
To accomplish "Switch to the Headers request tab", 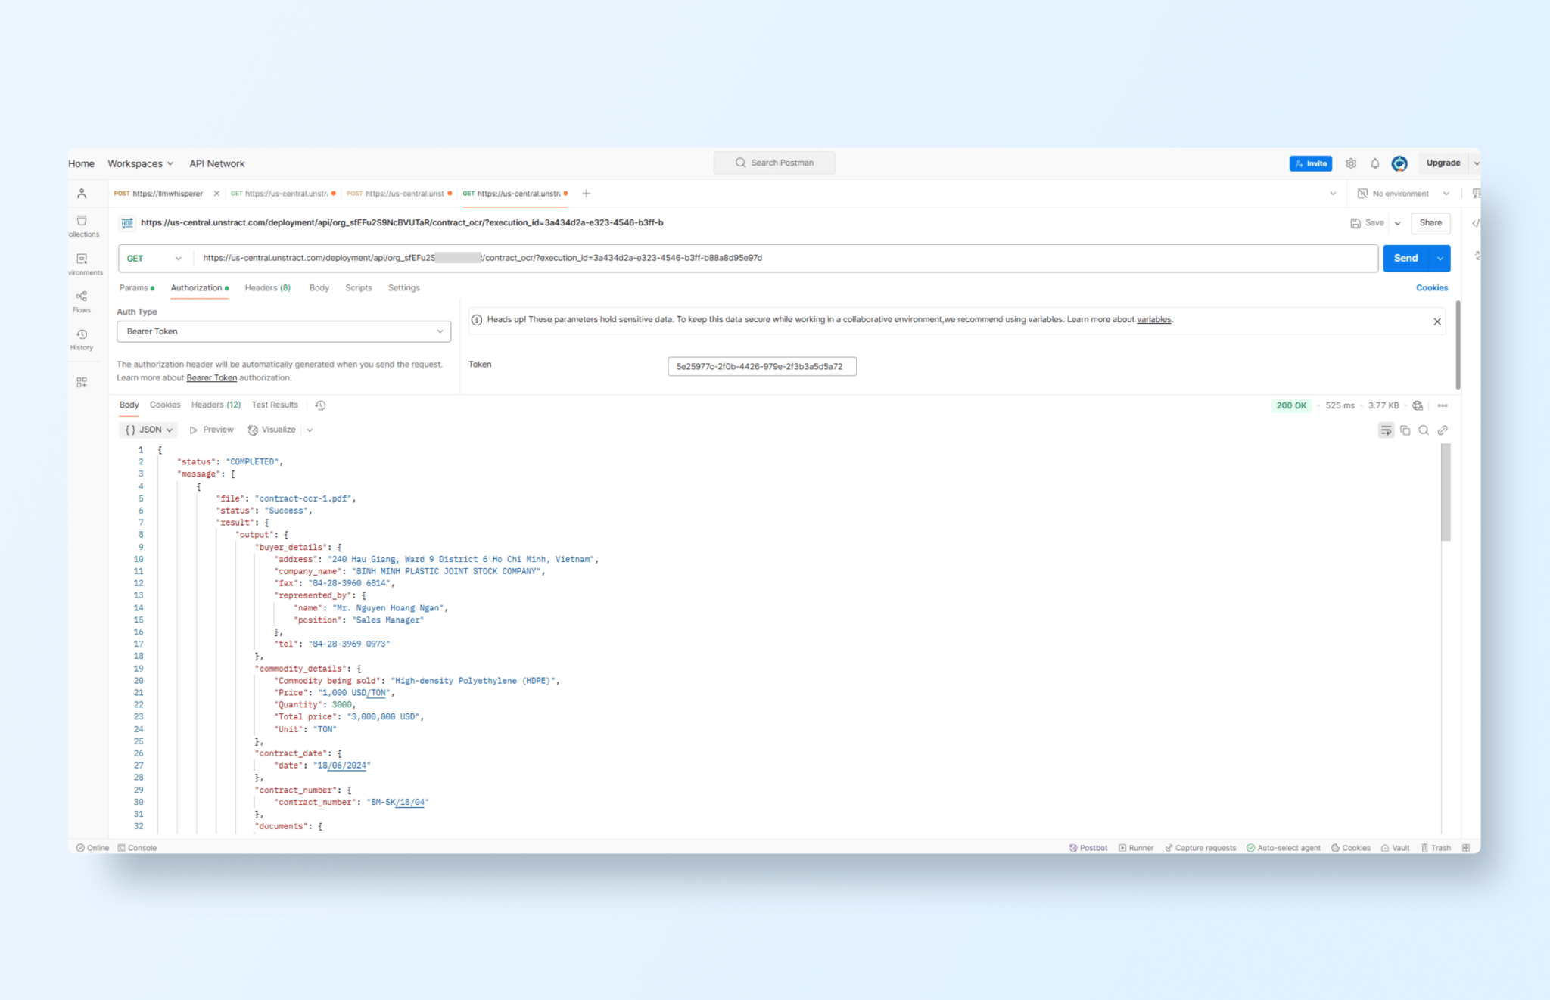I will pos(267,287).
